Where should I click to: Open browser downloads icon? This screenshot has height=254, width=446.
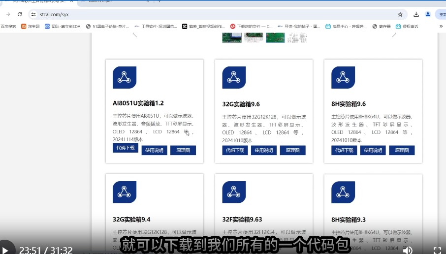point(416,14)
